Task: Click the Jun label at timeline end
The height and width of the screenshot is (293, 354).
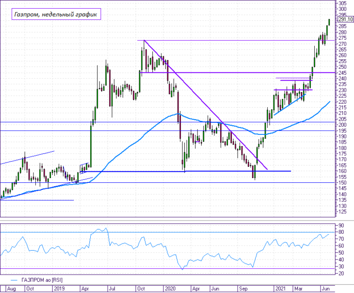Action: [x=325, y=289]
